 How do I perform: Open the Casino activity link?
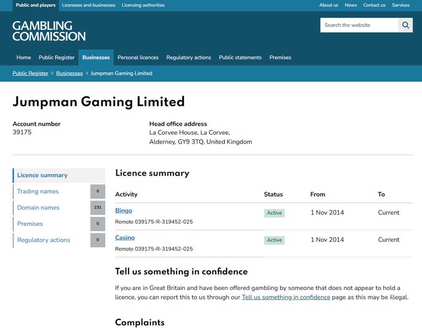125,238
